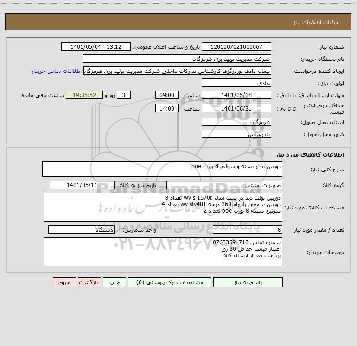Click response deadline time 09:00
This screenshot has height=346, width=357.
coord(166,95)
